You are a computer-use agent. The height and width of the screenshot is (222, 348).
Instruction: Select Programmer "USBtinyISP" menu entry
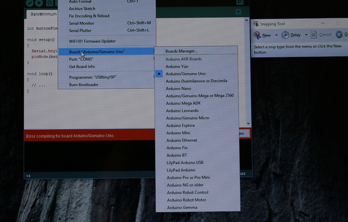[92, 77]
